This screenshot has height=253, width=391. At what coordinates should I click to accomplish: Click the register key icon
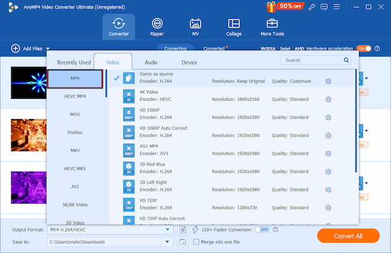(311, 7)
